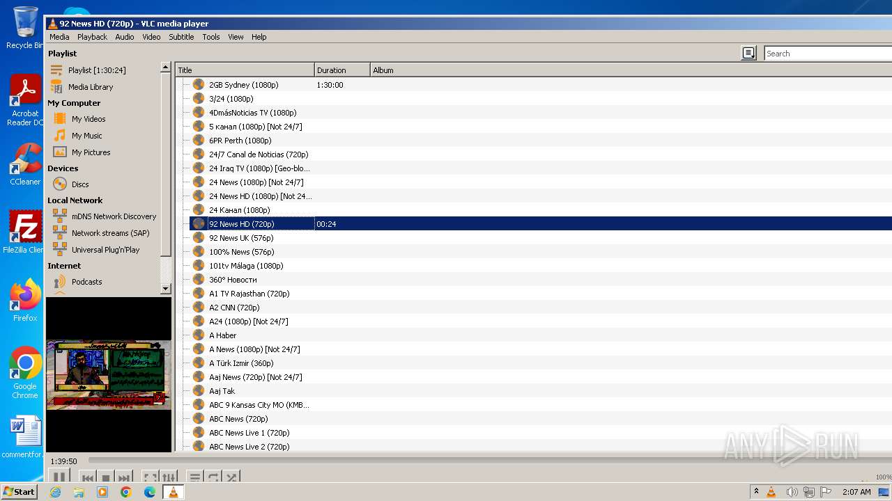Skip to next media item
The width and height of the screenshot is (892, 501).
124,477
